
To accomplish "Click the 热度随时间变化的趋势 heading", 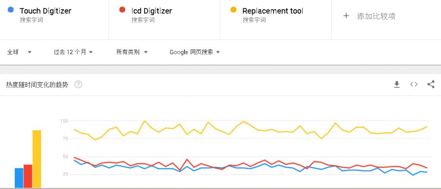I will tap(37, 85).
